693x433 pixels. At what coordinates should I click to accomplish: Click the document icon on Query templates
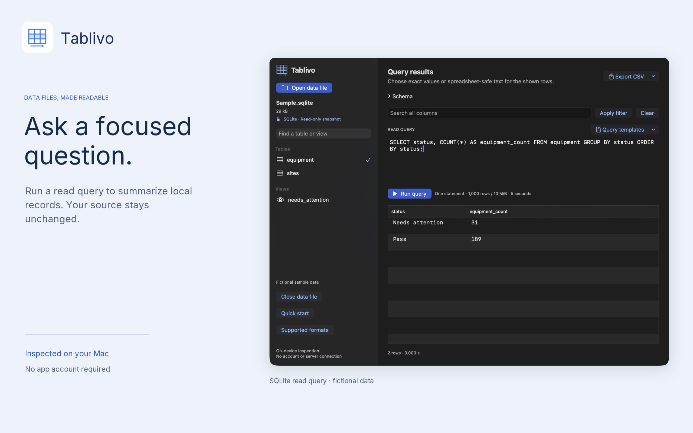click(x=598, y=130)
